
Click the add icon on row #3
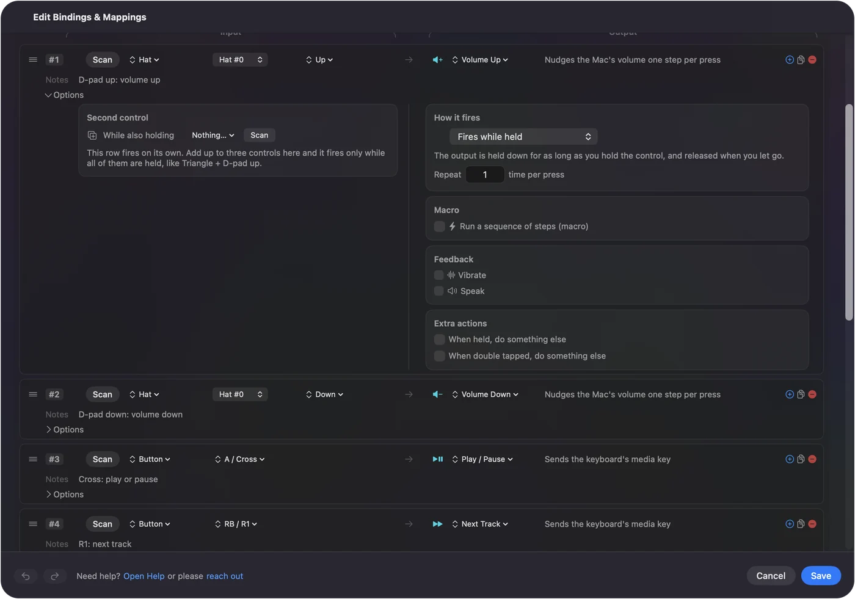coord(790,459)
